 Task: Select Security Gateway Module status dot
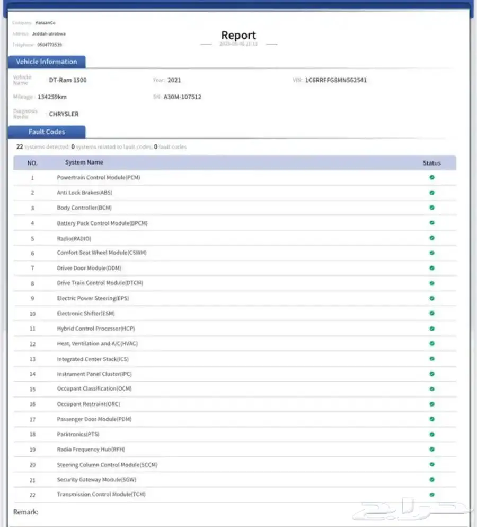[431, 480]
